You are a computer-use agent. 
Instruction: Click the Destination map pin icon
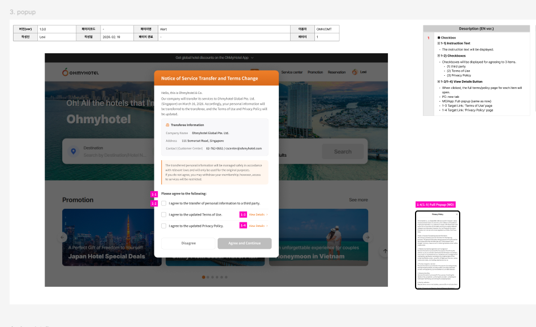[x=73, y=151]
